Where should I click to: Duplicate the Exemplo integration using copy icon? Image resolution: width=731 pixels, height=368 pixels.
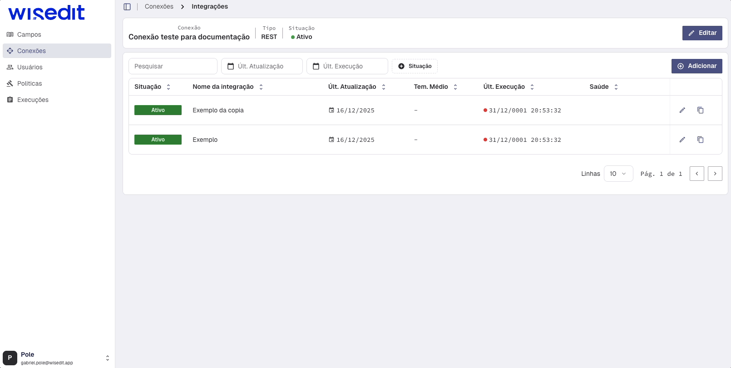(700, 140)
